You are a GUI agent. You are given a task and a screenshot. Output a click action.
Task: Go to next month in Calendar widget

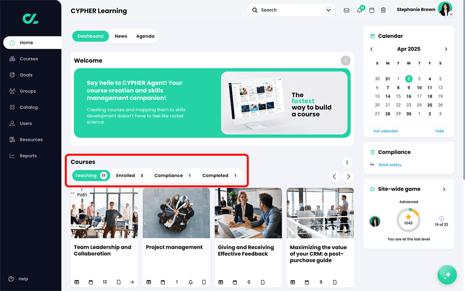tap(446, 49)
